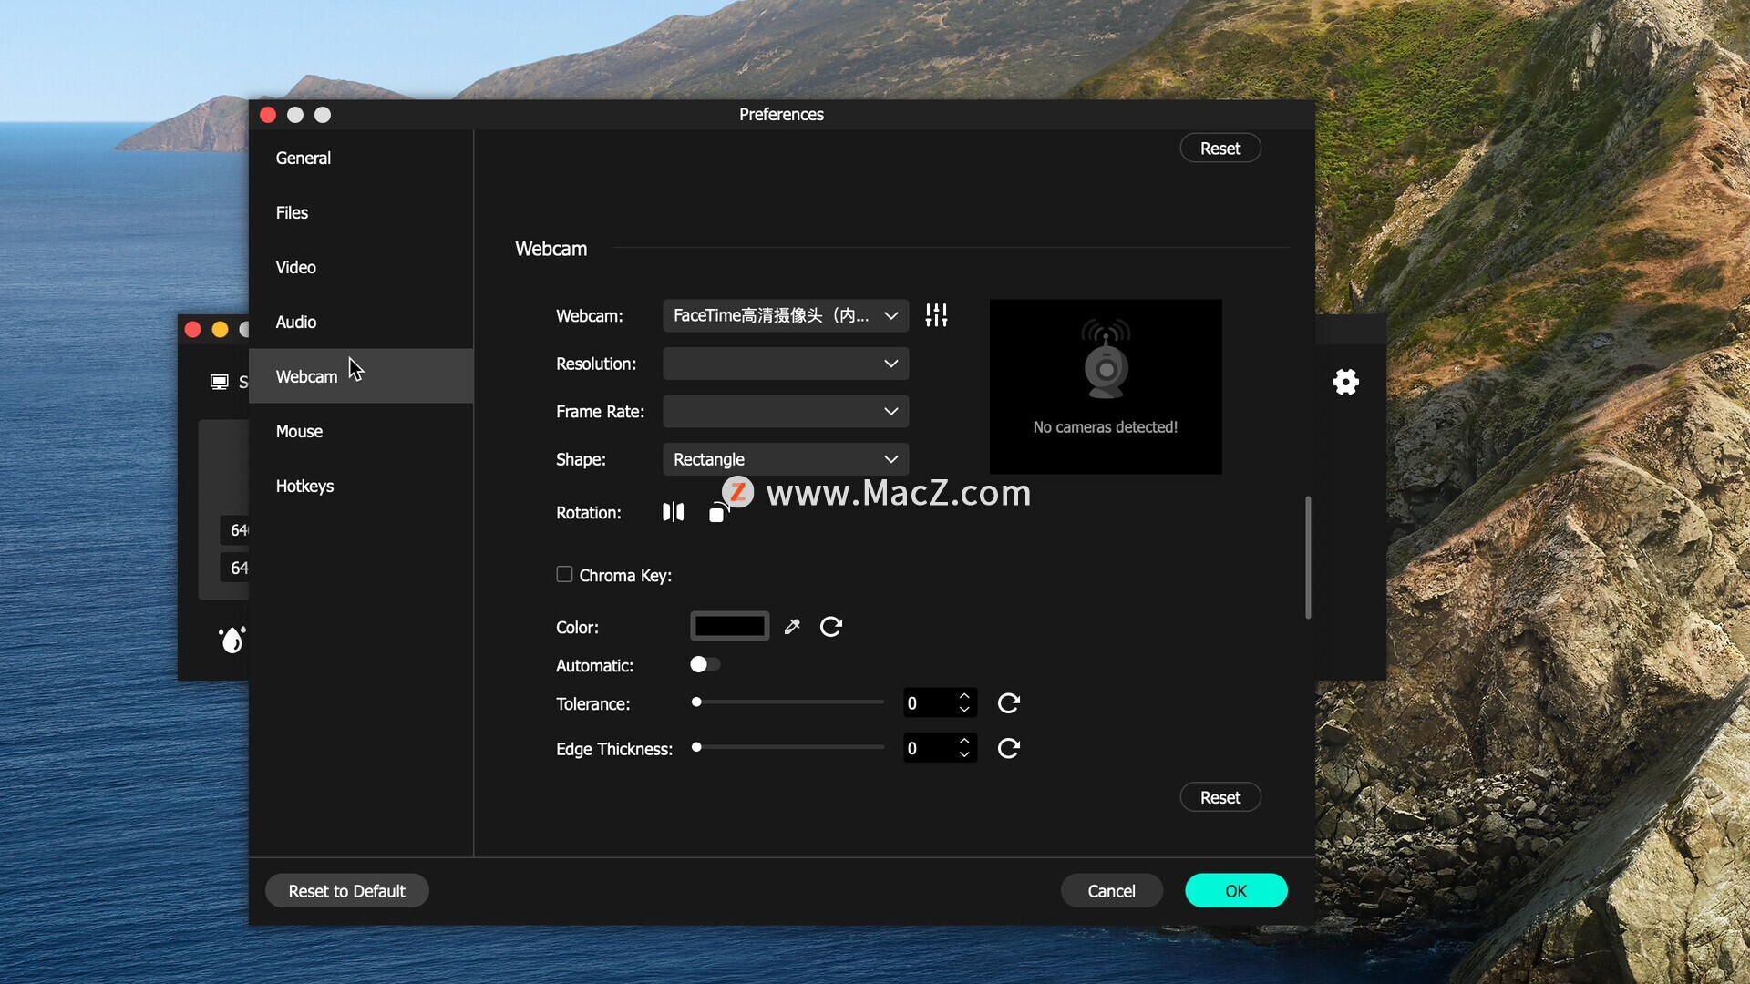Click the flip horizontal rotation icon

[x=673, y=512]
